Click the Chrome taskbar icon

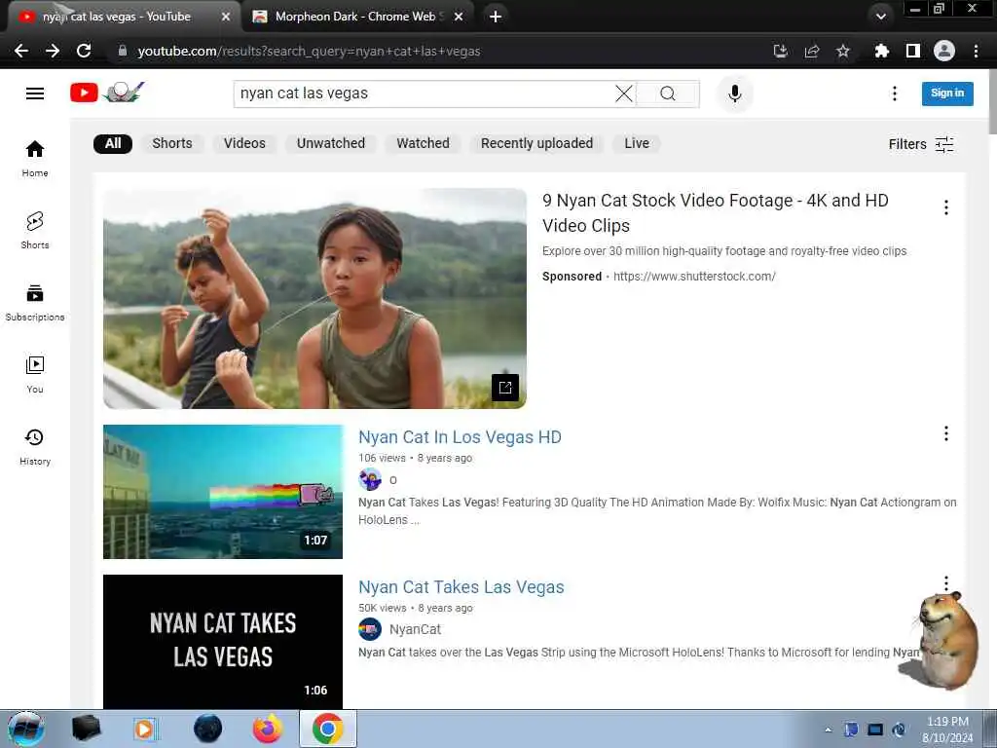point(327,729)
